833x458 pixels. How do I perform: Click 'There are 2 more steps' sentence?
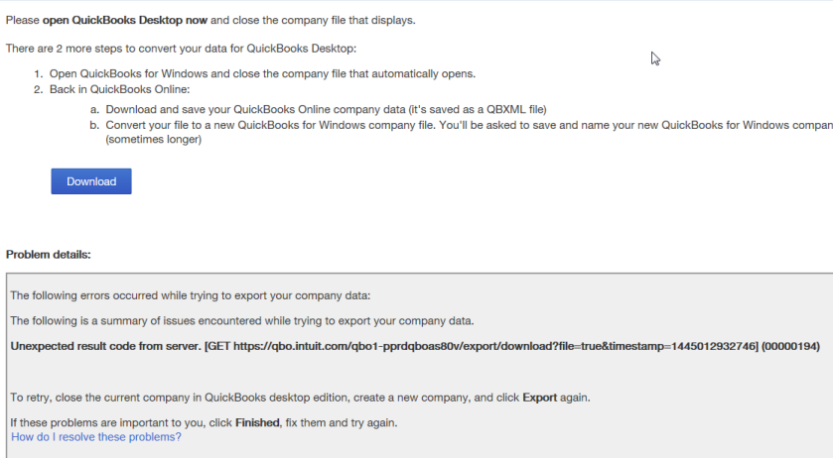point(181,49)
